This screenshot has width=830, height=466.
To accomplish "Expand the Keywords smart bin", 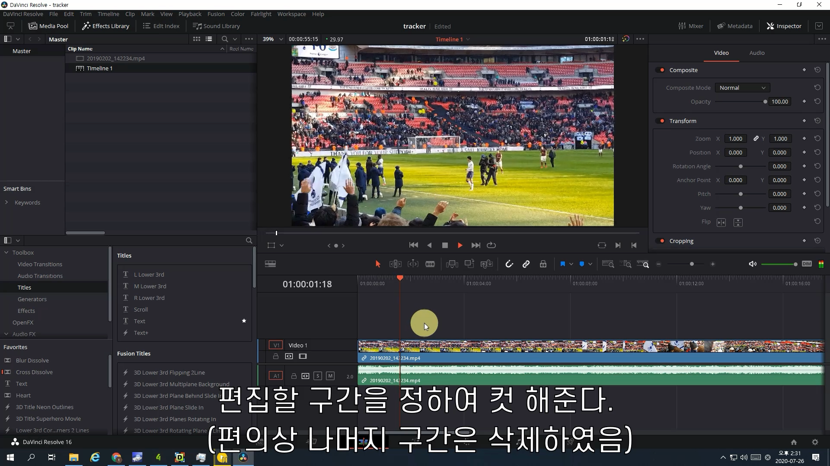I will pos(6,202).
